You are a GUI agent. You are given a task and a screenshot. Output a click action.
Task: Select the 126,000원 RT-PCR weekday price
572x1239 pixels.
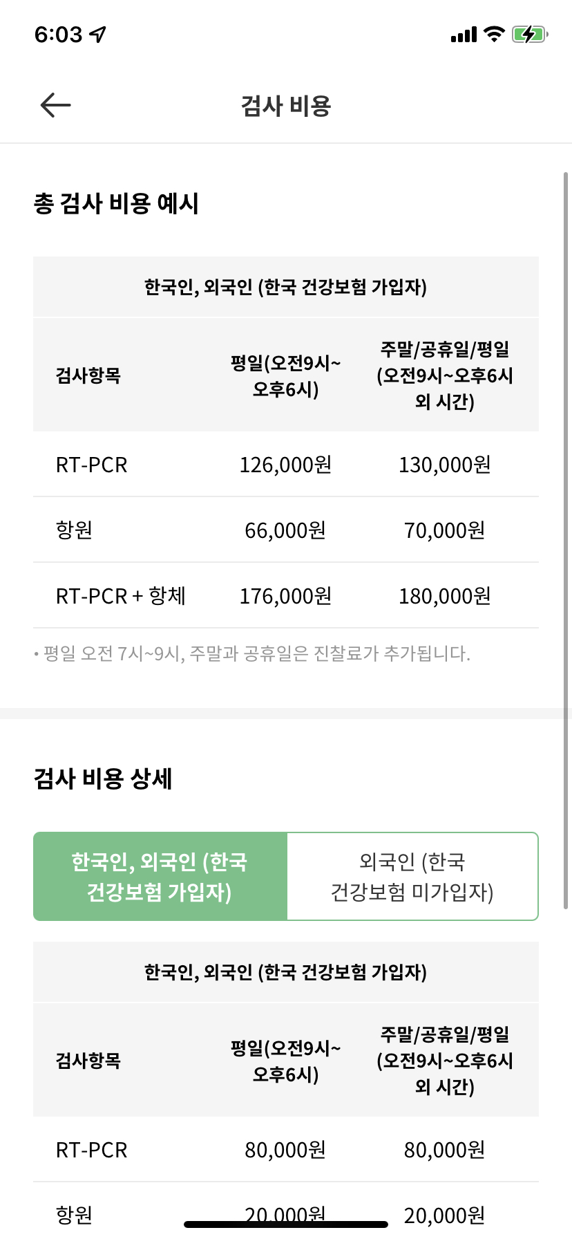pyautogui.click(x=285, y=465)
